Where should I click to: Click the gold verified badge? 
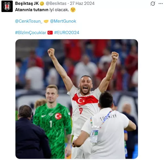pos(42,3)
